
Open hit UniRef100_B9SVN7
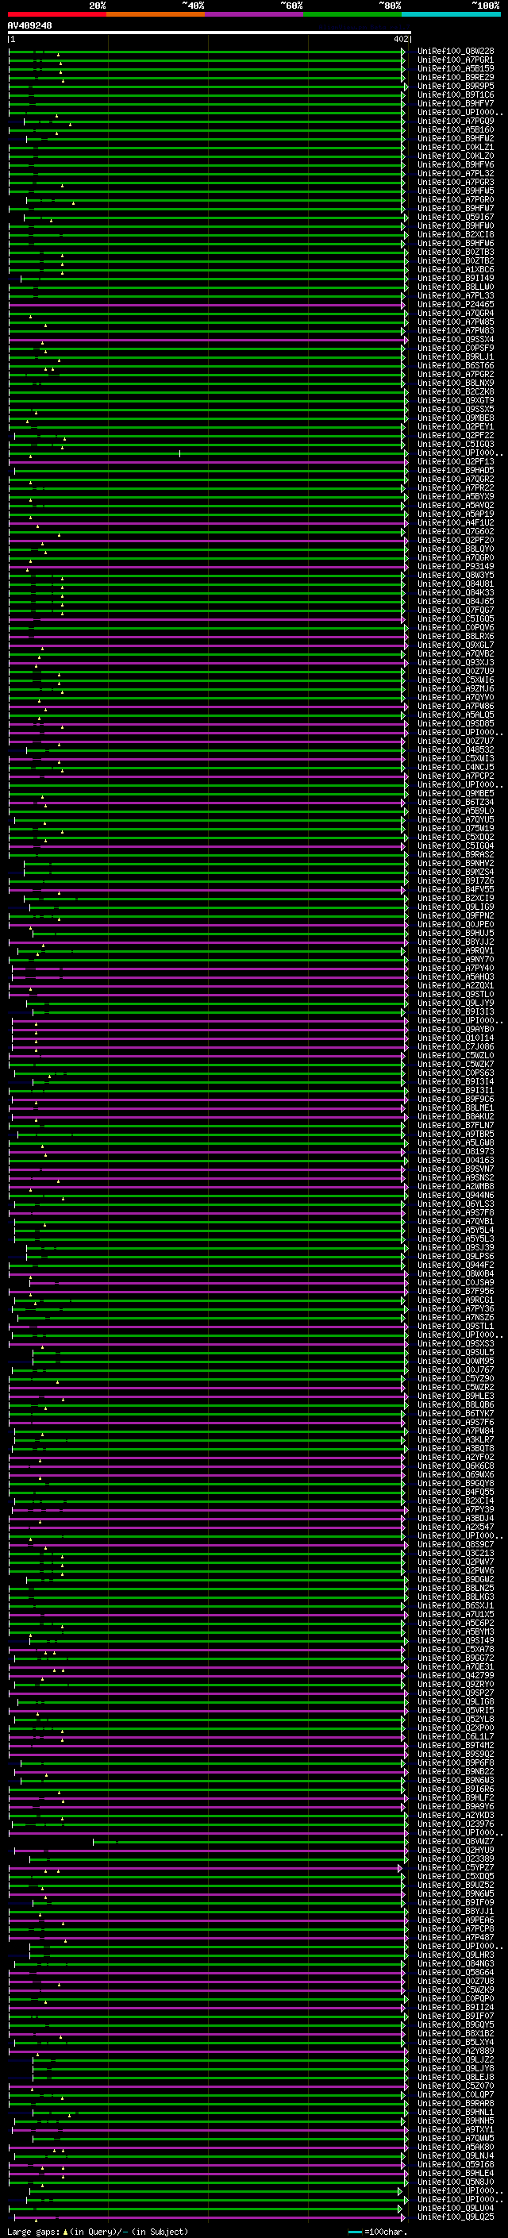click(x=456, y=1169)
